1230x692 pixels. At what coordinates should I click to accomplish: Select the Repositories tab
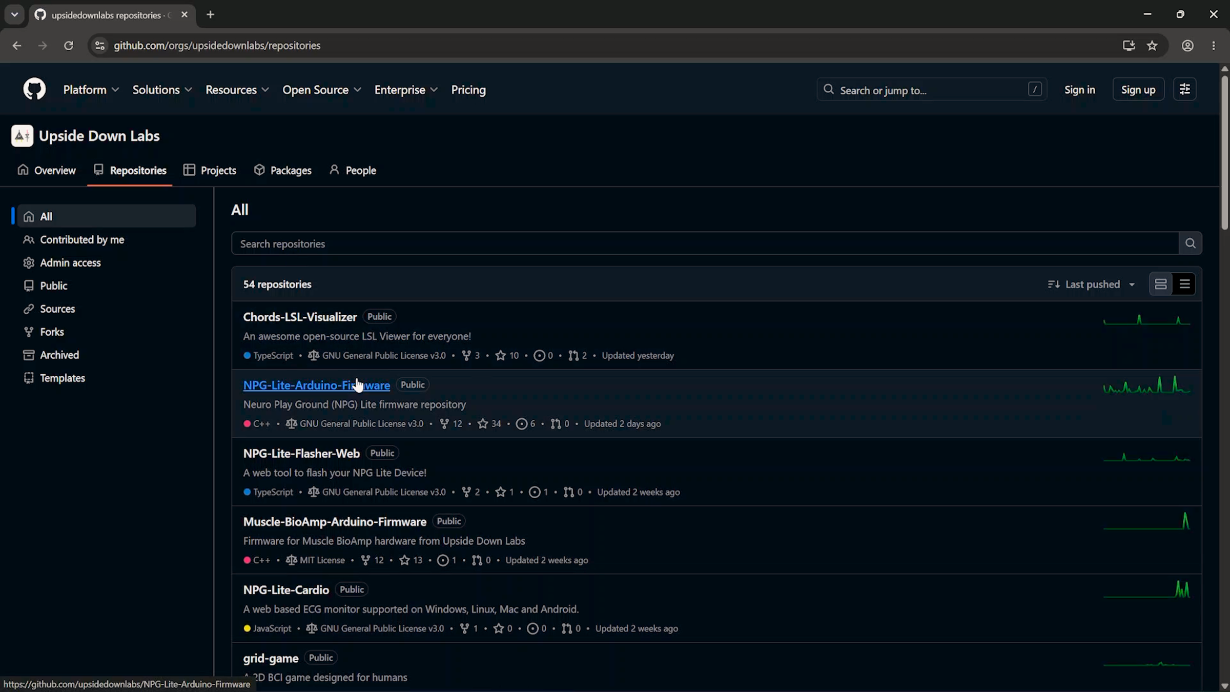[130, 170]
